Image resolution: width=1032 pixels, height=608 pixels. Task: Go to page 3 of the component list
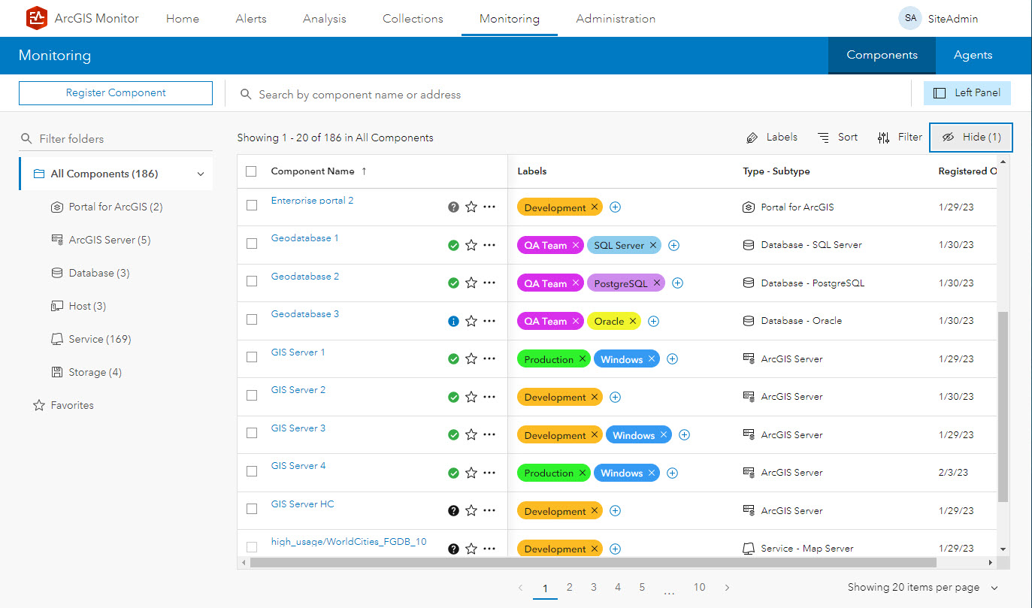593,587
